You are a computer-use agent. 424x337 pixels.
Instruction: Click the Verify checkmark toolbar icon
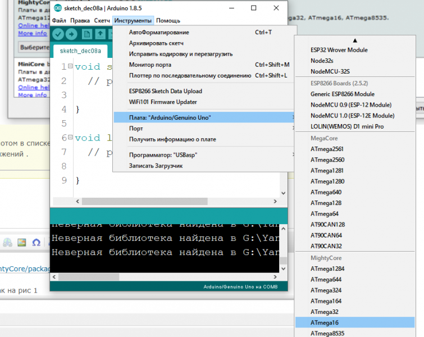pos(58,34)
